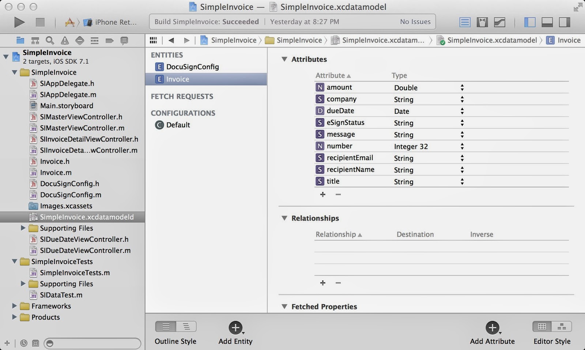
Task: Open the related items grid menu
Action: coord(154,40)
